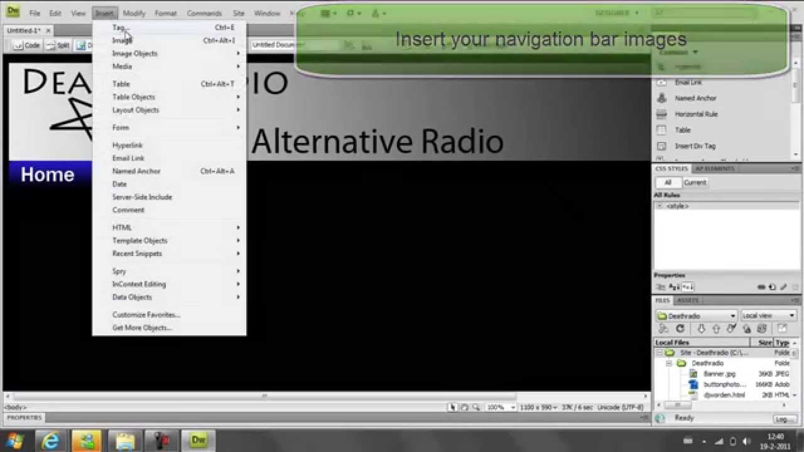Open the File menu
This screenshot has height=452, width=804.
click(x=35, y=13)
